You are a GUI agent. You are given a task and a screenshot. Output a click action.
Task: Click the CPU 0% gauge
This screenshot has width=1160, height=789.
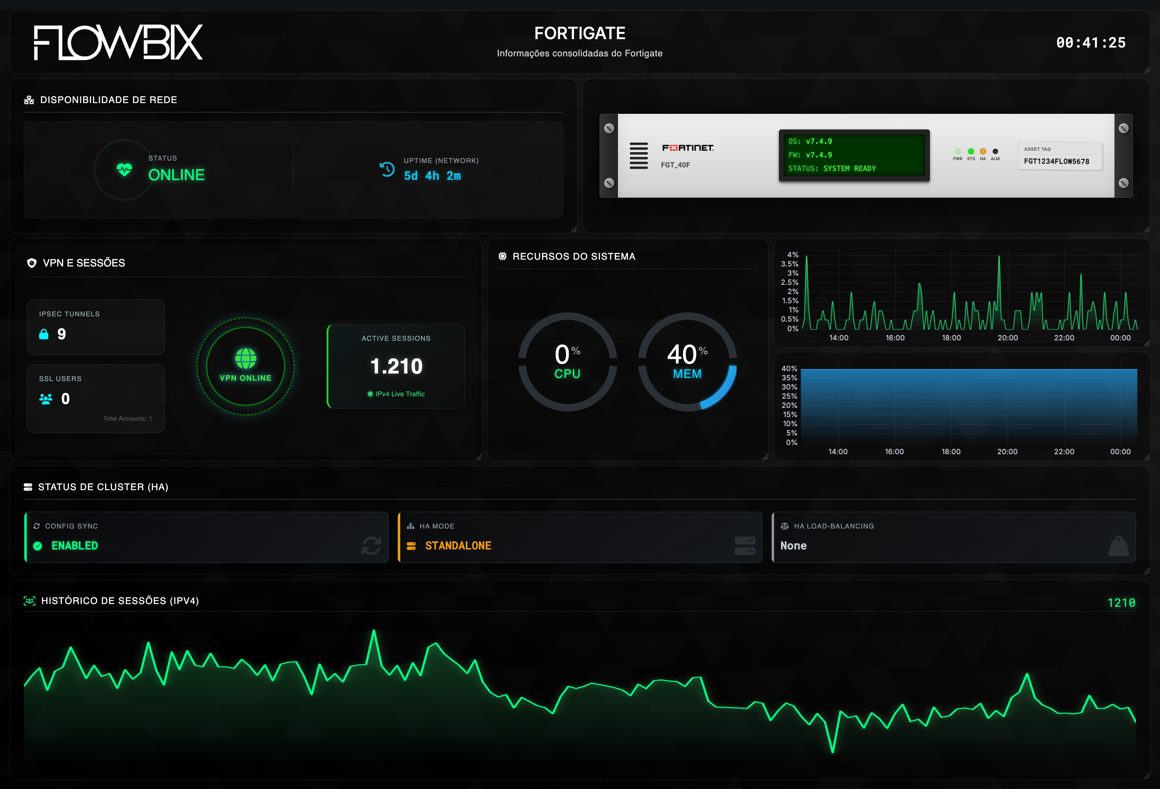pyautogui.click(x=568, y=362)
